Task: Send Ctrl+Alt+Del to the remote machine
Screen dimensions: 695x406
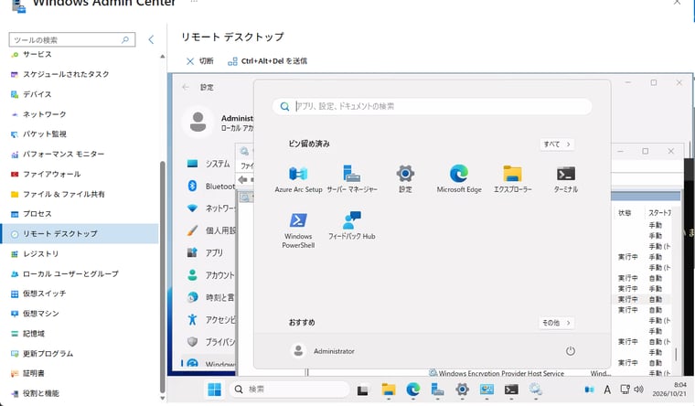Action: click(267, 61)
